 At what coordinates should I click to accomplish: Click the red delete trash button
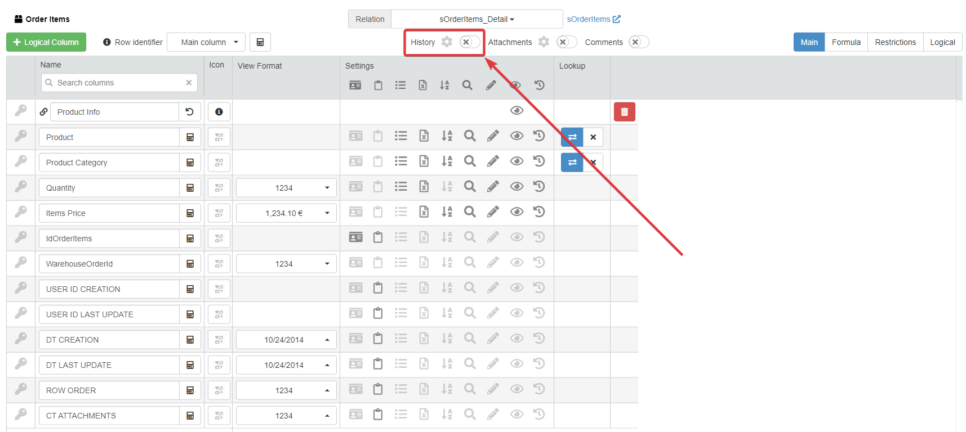coord(624,112)
